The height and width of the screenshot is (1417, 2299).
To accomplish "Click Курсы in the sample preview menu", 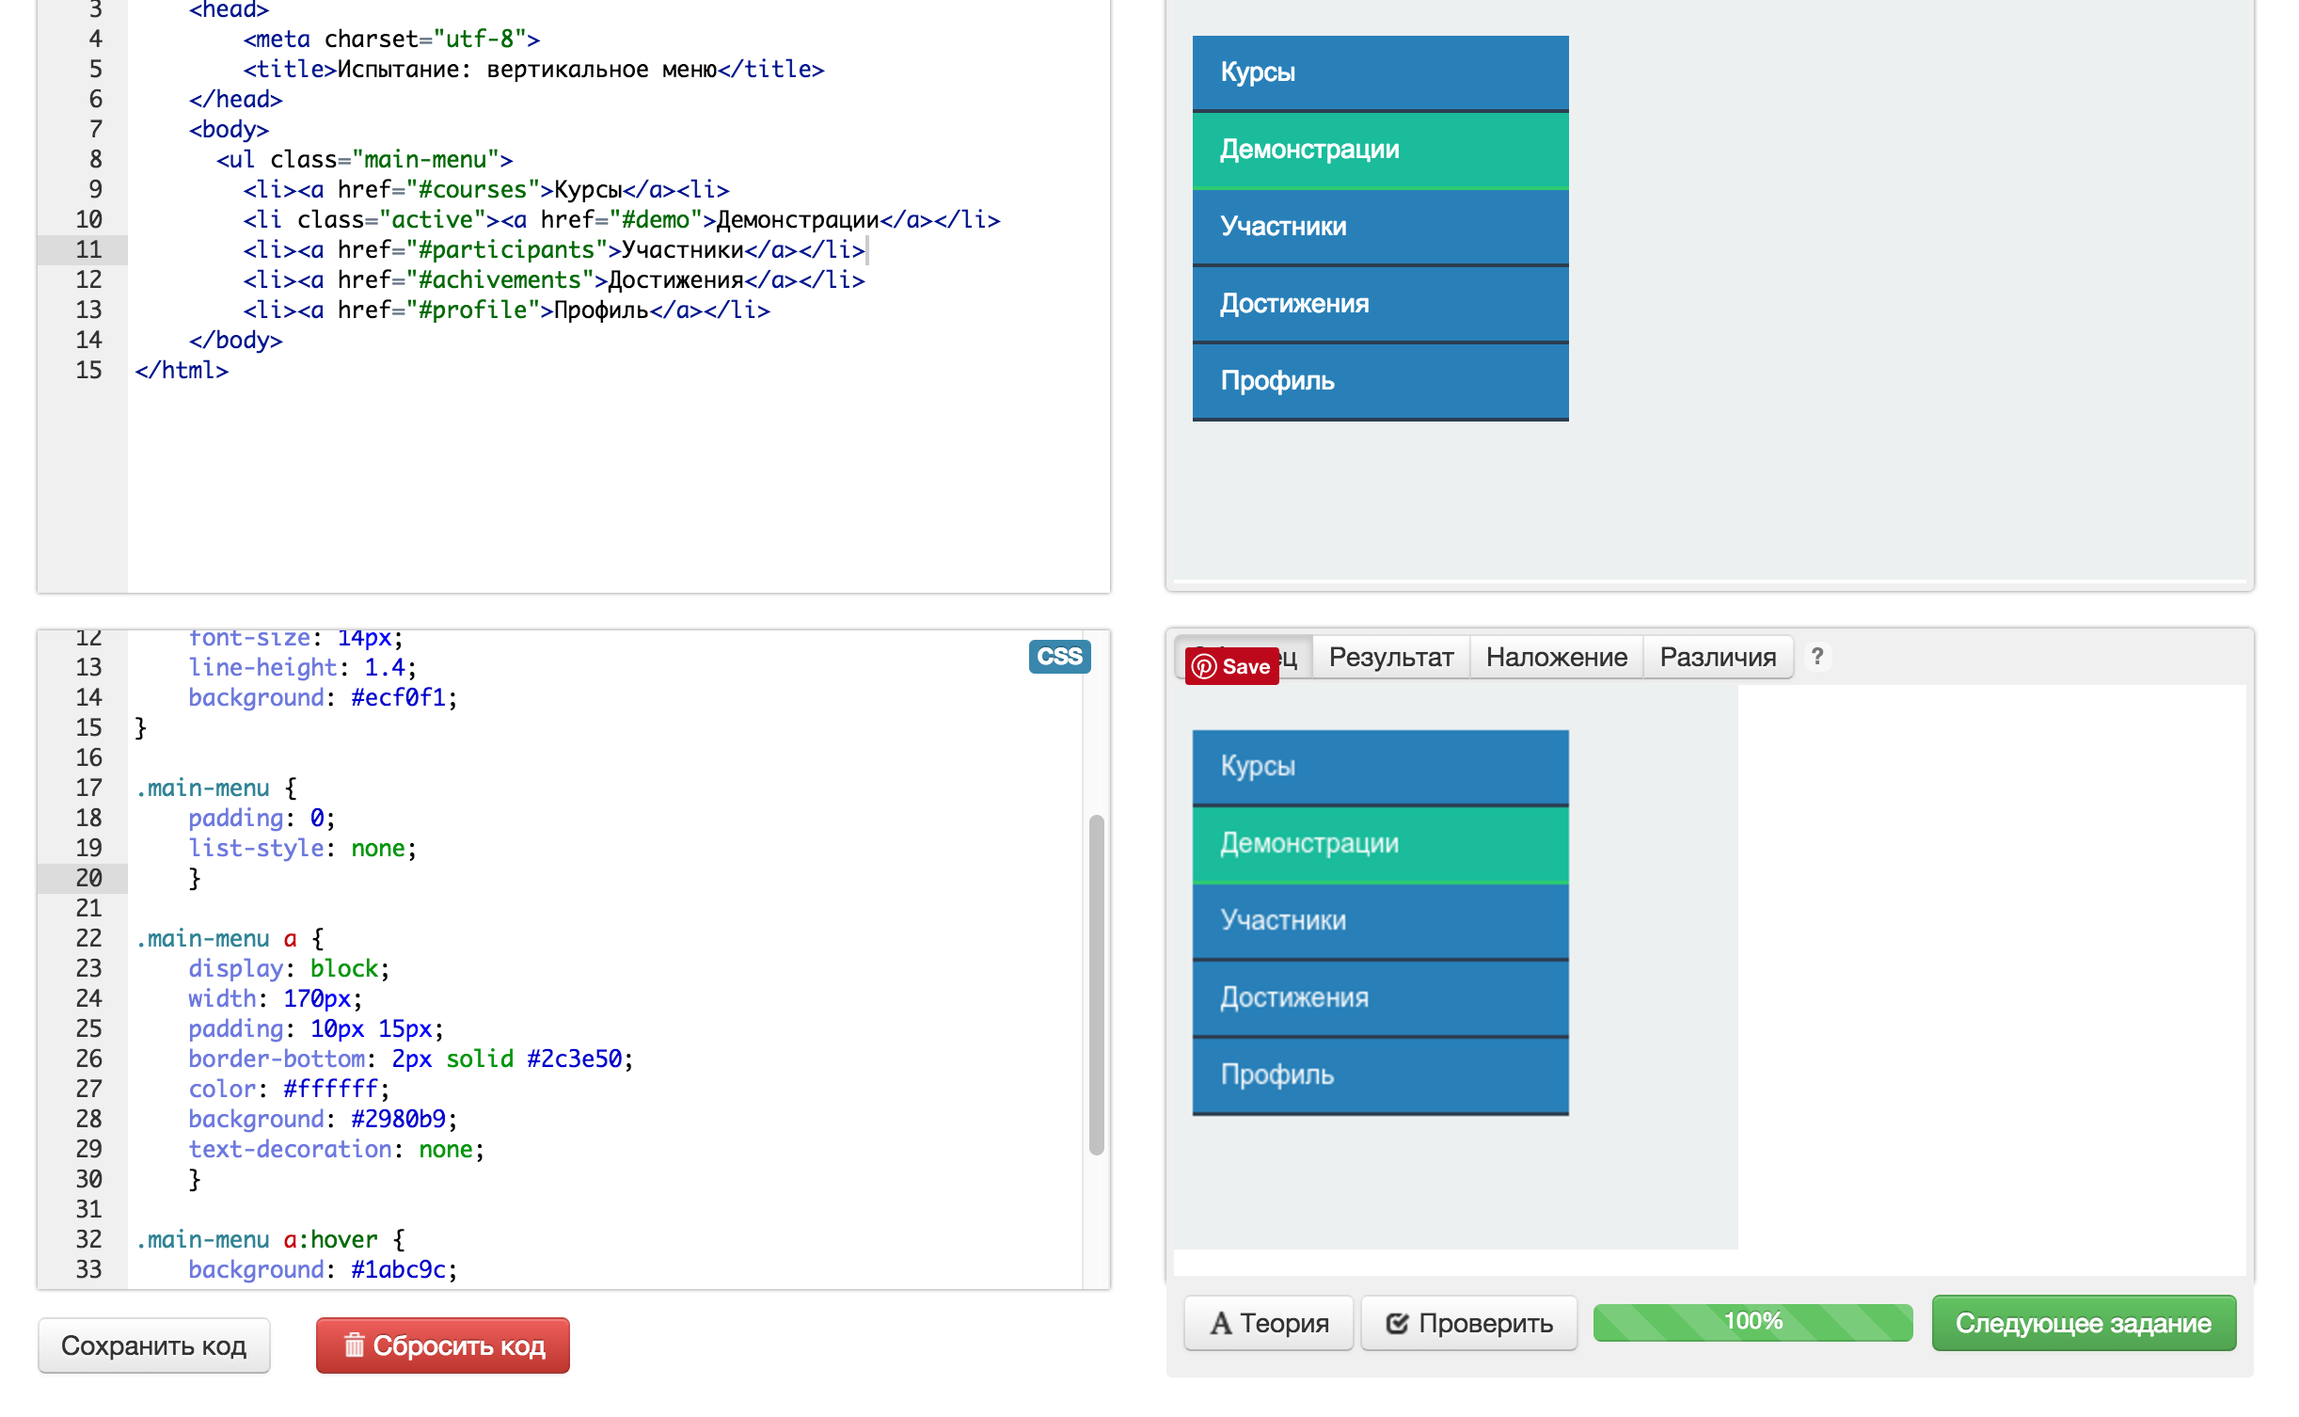I will click(x=1380, y=766).
